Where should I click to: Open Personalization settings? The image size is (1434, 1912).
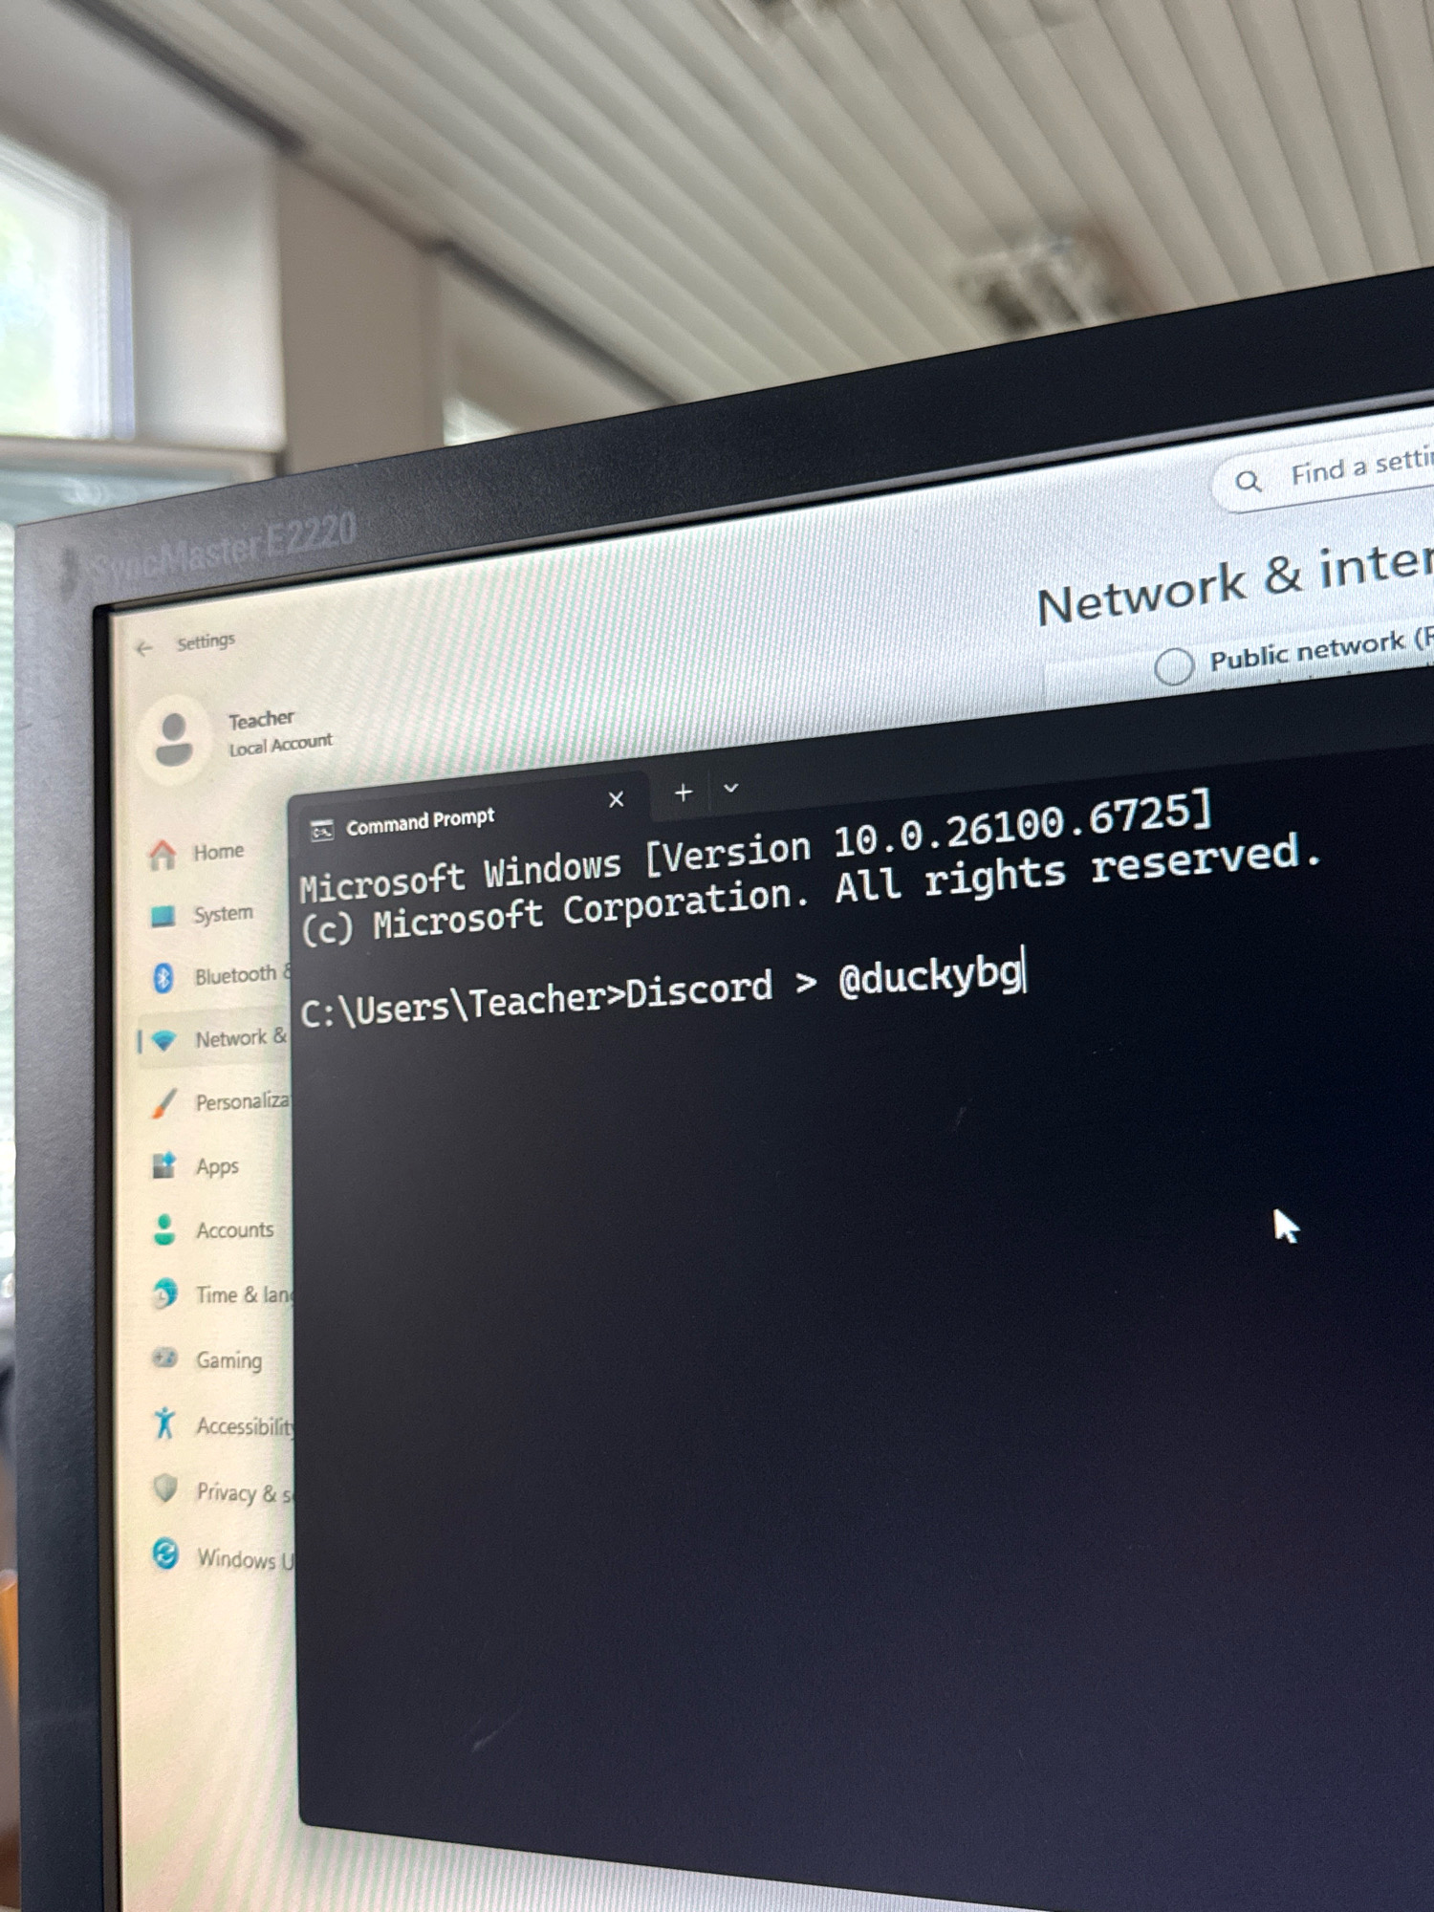[220, 1102]
